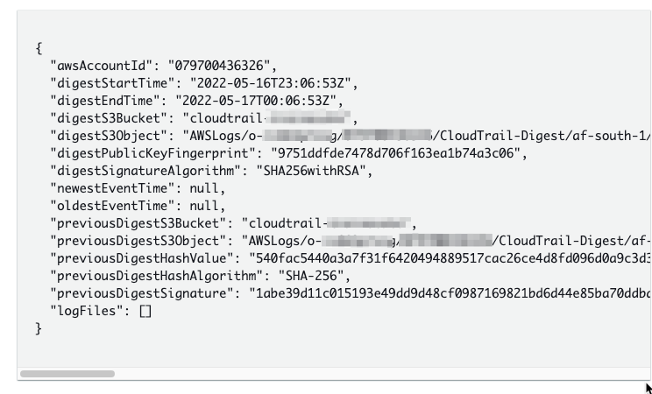Click the newestEventTime null value
Viewport: 652px width, 394px height.
[204, 188]
